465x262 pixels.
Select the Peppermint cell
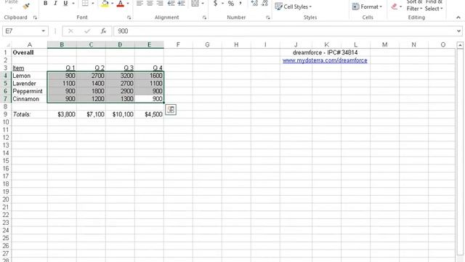[x=29, y=91]
